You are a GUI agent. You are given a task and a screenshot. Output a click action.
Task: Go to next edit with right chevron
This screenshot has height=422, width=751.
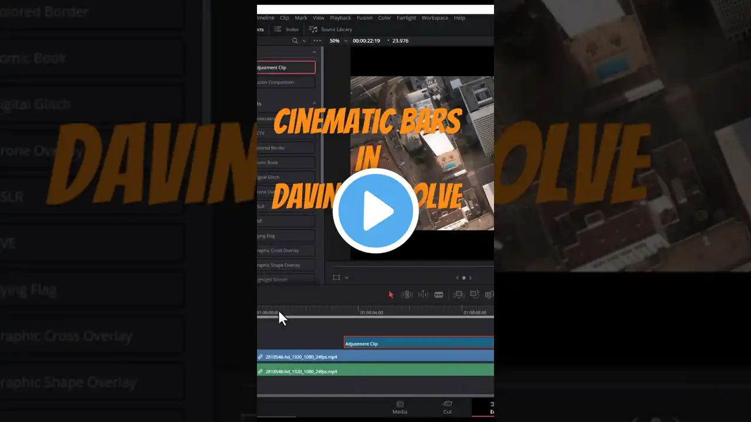[x=470, y=278]
